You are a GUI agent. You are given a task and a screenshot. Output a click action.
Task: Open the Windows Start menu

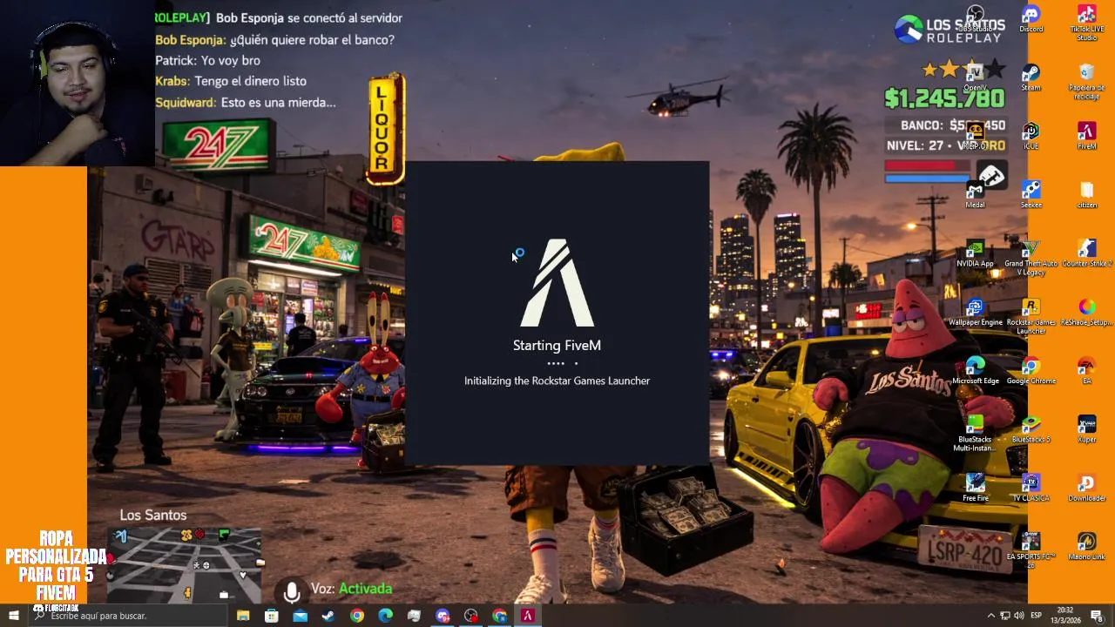[x=13, y=615]
